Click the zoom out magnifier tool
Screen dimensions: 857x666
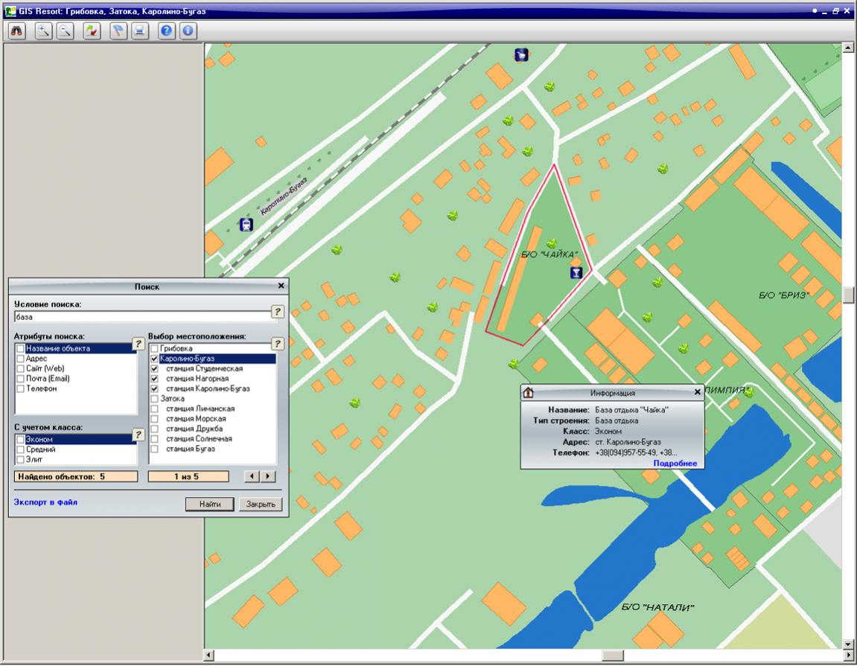point(66,31)
